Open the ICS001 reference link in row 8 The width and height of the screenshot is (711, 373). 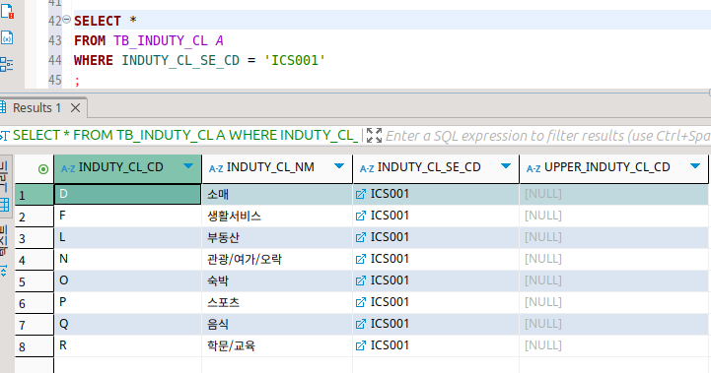(361, 345)
